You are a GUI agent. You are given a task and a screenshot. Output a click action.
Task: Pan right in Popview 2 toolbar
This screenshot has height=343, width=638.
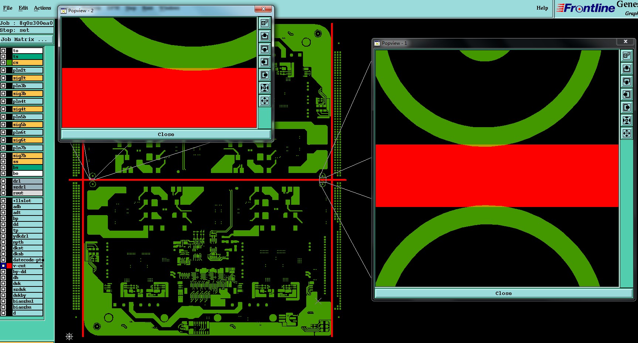click(x=265, y=75)
